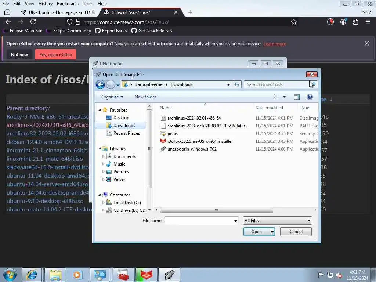Screen dimensions: 376x282
Task: Reload the current browser page
Action: [33, 22]
